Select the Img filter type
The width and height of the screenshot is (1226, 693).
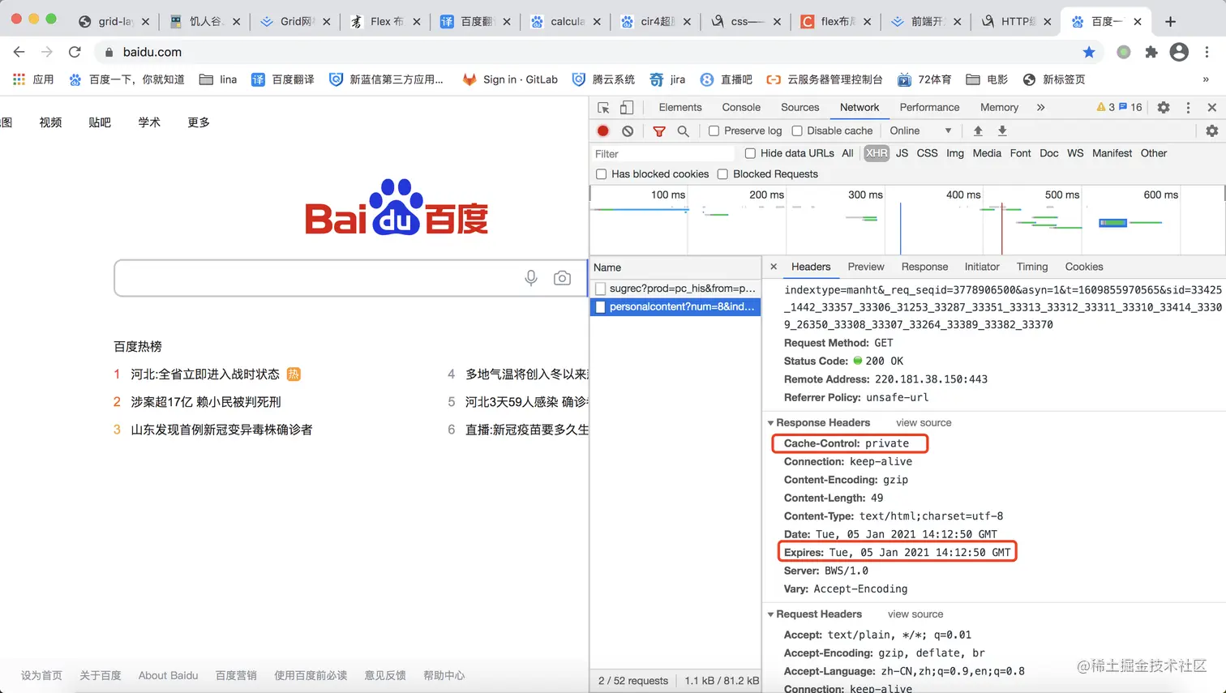point(955,153)
